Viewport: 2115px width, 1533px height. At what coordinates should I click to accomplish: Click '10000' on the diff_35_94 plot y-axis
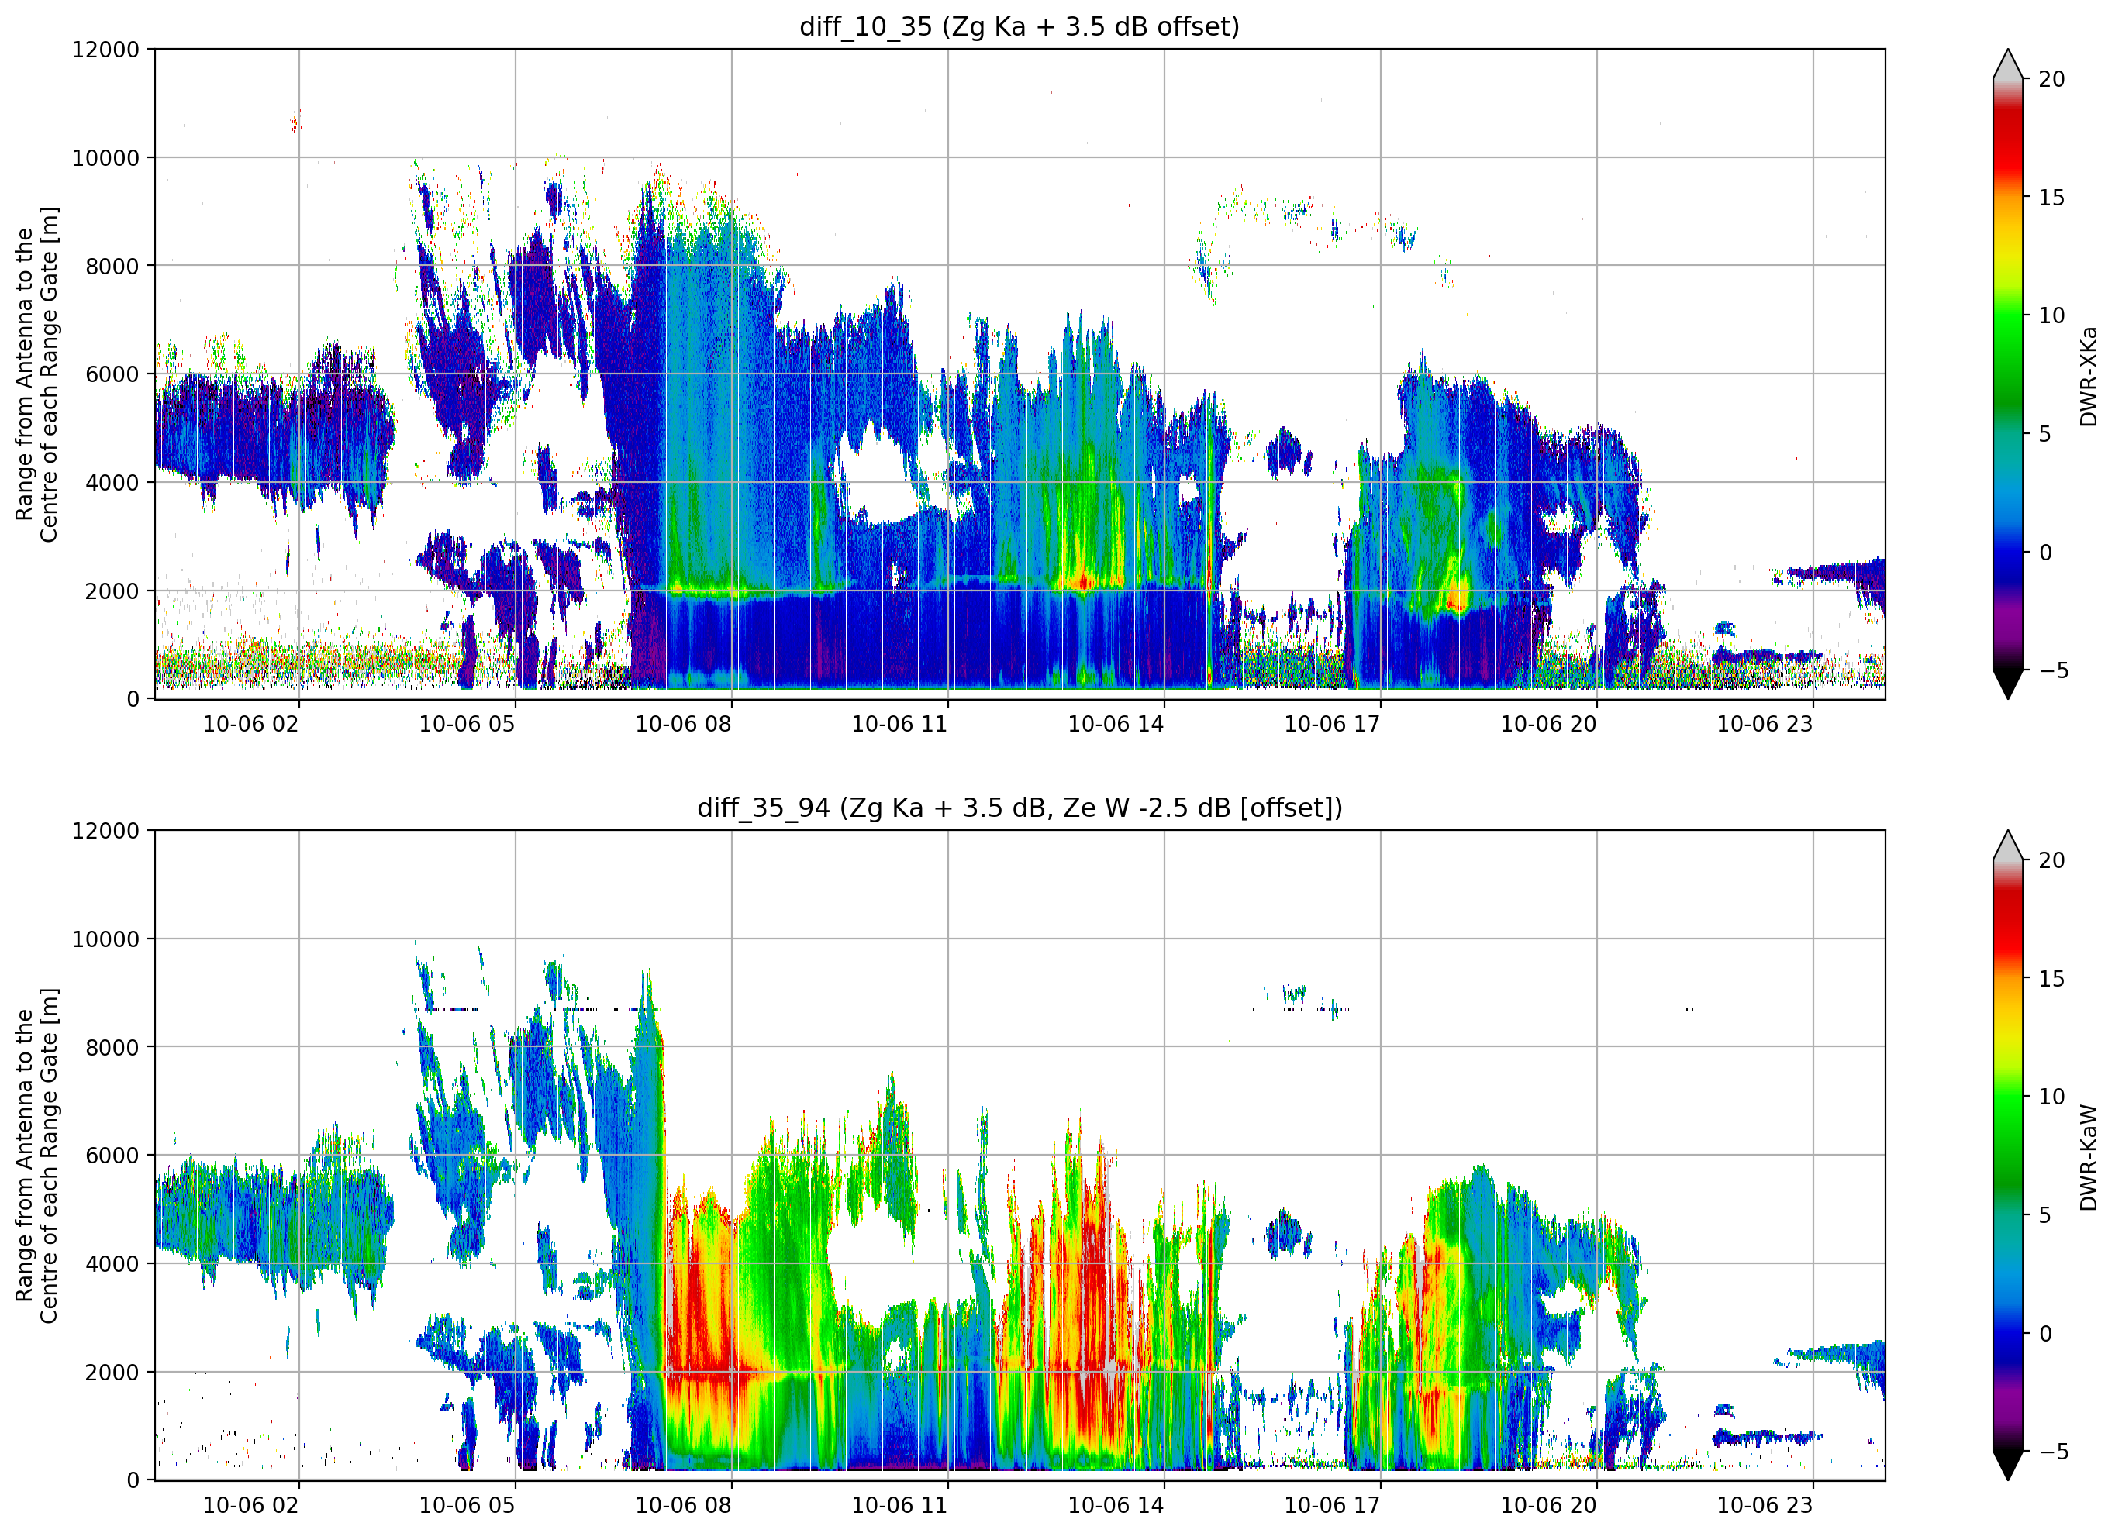pos(105,939)
